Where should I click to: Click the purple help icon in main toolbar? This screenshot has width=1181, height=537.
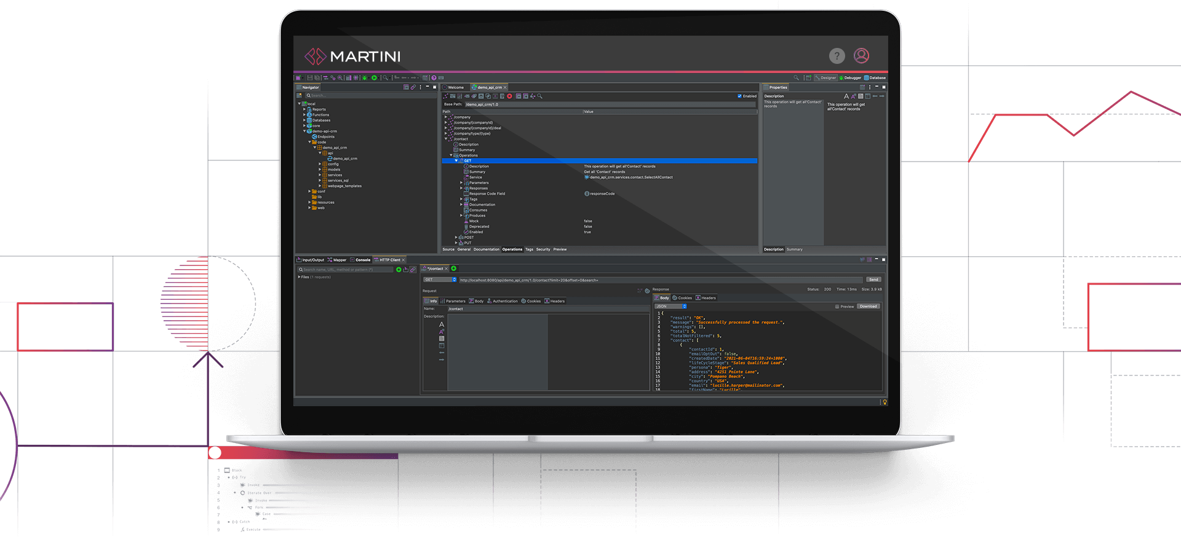click(434, 78)
